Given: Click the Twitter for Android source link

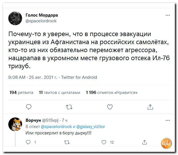Looking at the screenshot, I should [79, 77].
